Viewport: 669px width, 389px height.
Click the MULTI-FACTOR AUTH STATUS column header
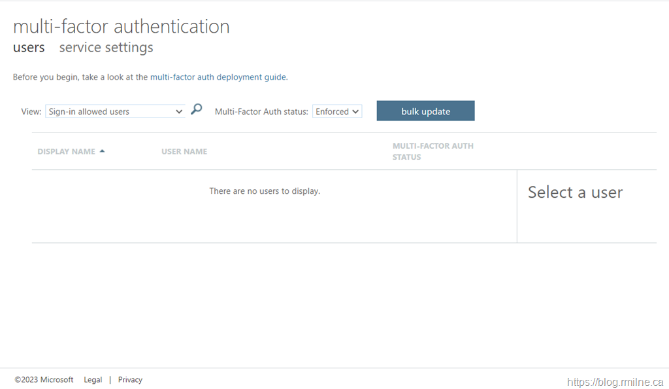[x=432, y=151]
